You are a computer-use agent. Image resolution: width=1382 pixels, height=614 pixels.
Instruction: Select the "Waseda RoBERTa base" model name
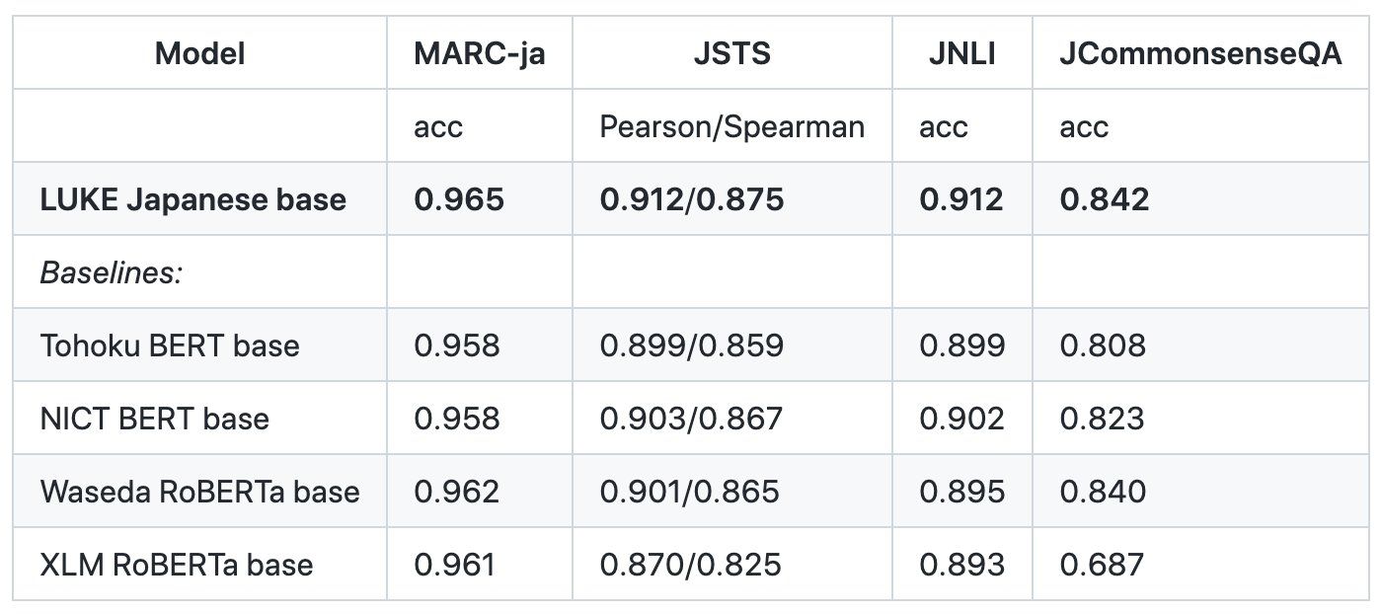(199, 492)
